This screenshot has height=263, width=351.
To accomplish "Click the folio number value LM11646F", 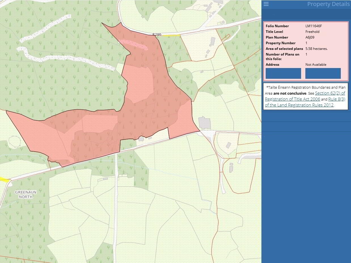I will [x=313, y=26].
